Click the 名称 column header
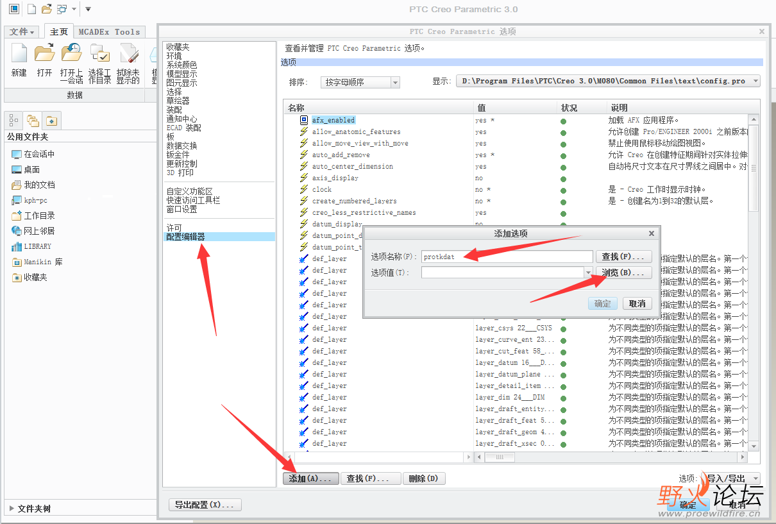Image resolution: width=776 pixels, height=524 pixels. [378, 108]
